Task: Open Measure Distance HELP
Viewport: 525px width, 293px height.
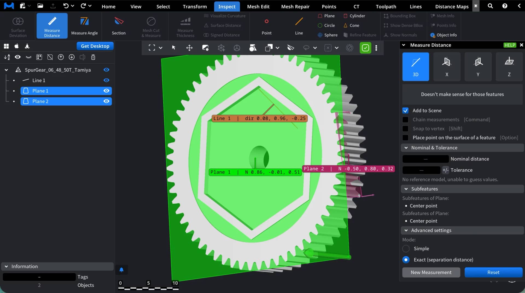Action: (510, 45)
